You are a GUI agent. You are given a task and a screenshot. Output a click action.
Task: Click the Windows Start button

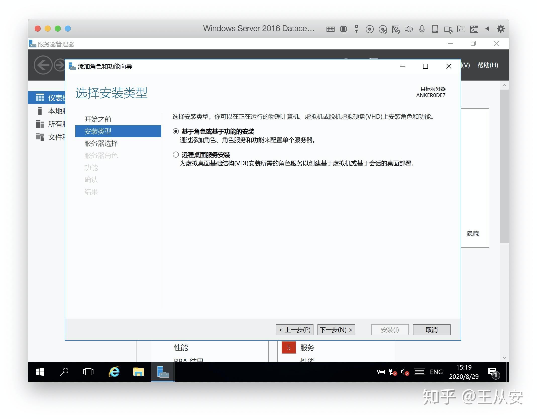(40, 372)
